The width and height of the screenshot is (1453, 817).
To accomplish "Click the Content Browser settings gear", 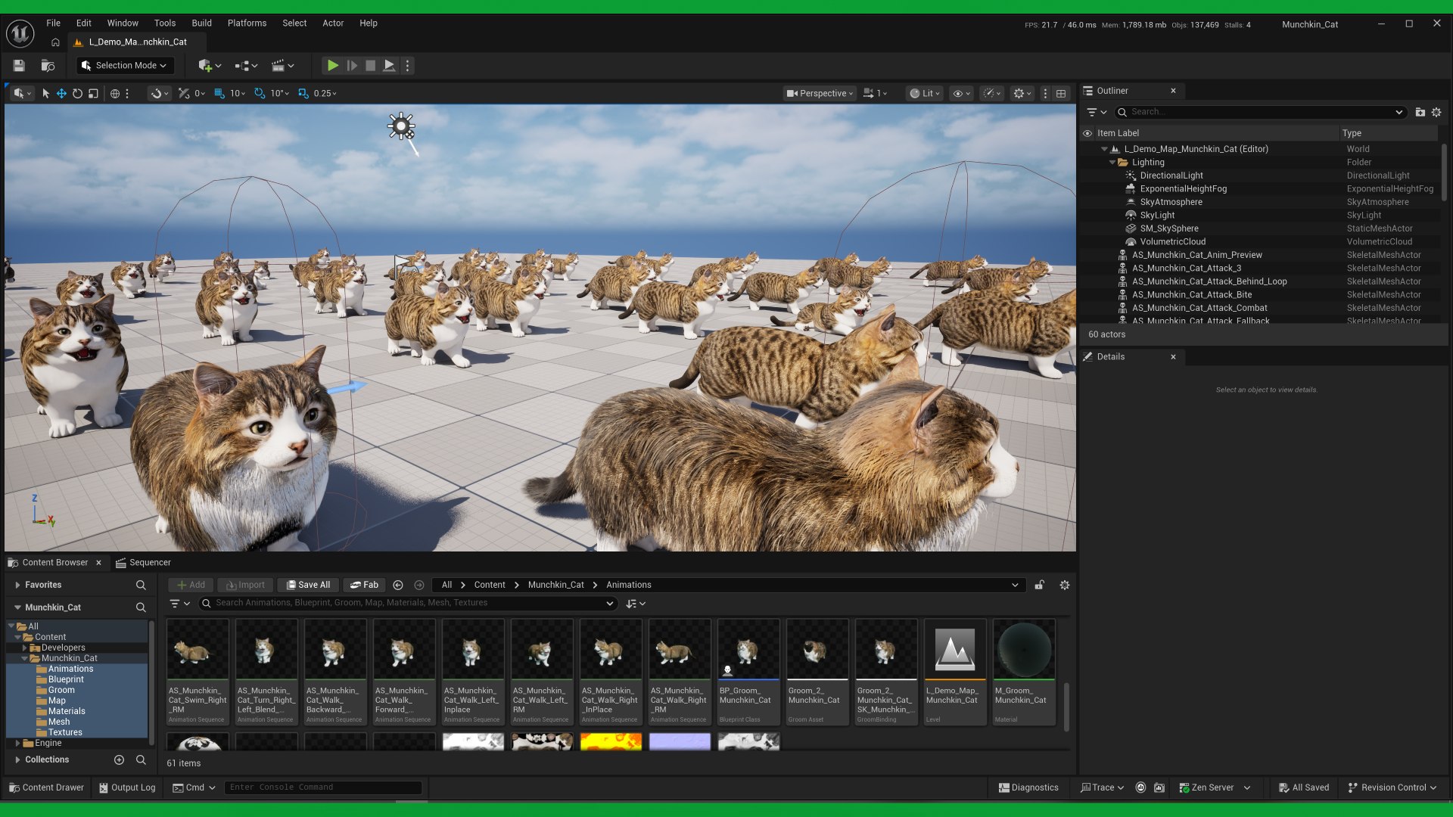I will click(1065, 585).
